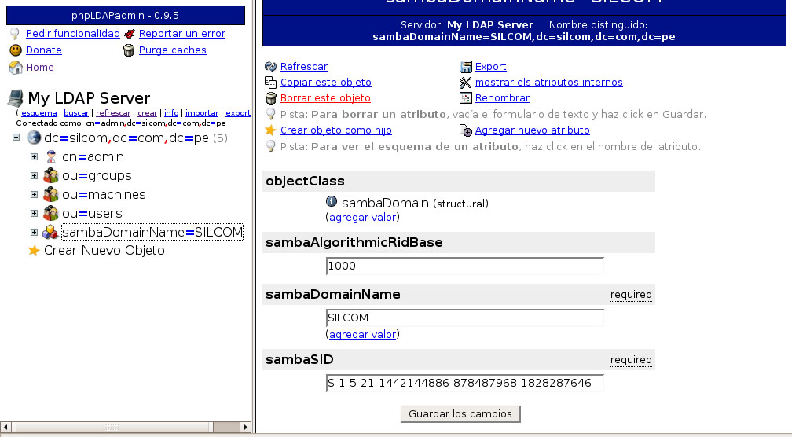Click the trash icon for Borrar este objeto
Screen dimensions: 792x437
click(271, 98)
